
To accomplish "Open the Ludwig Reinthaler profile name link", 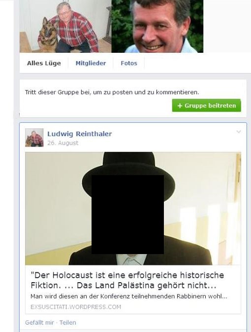I will [79, 134].
